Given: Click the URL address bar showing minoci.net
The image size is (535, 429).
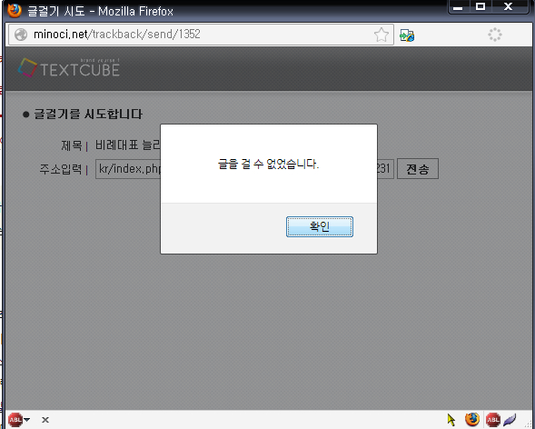Looking at the screenshot, I should 202,35.
